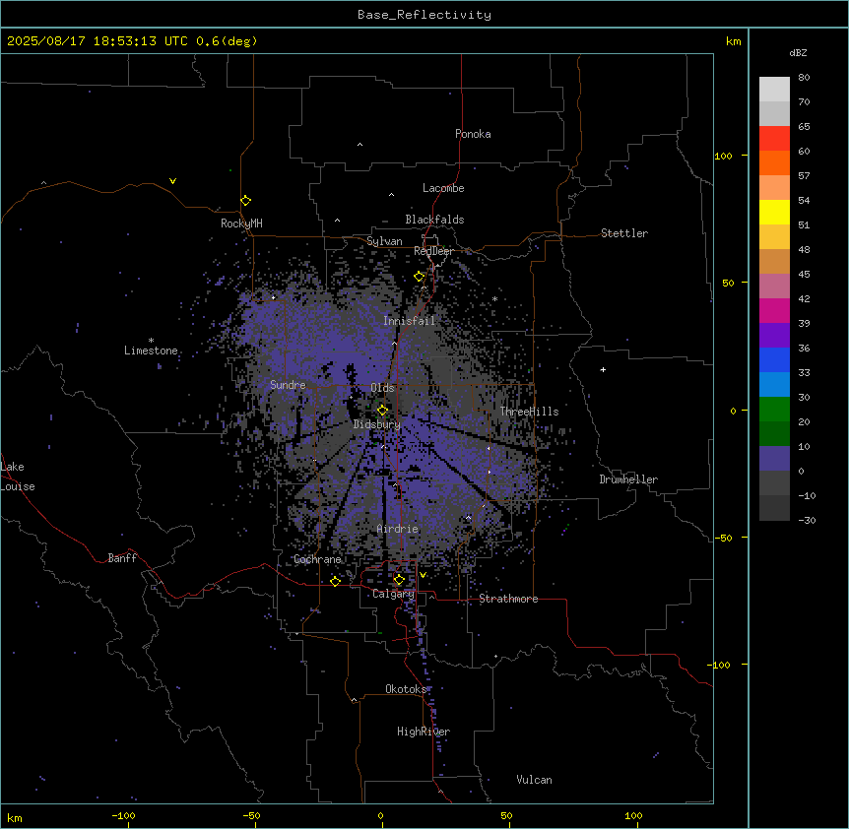Click the RedDeer city label
This screenshot has height=829, width=849.
click(433, 251)
